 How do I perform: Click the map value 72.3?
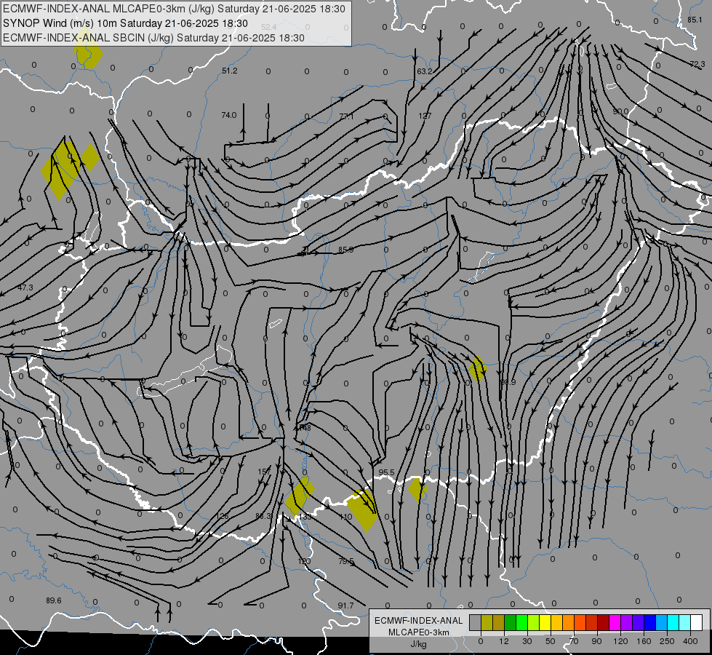pyautogui.click(x=697, y=64)
